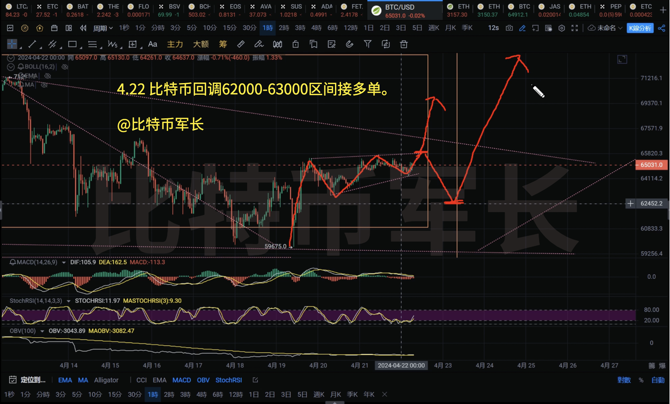Toggle 主力 main-force overlay
The image size is (670, 404).
tap(175, 44)
